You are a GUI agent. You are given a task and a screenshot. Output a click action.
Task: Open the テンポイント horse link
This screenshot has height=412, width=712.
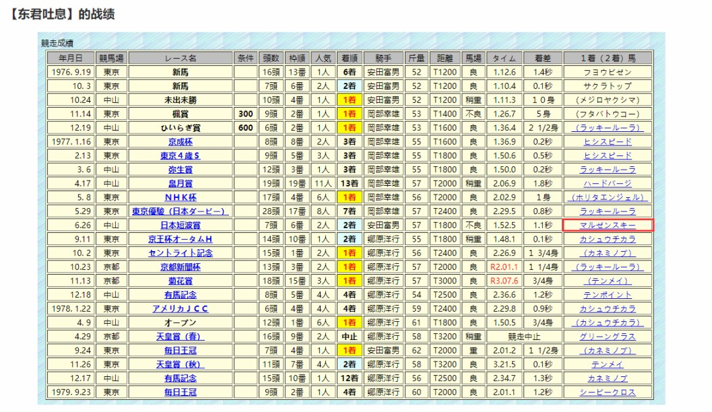coord(607,295)
